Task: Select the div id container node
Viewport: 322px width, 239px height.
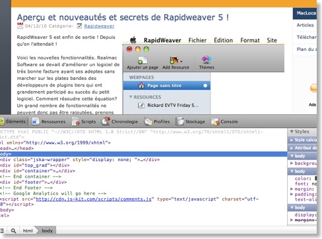Action: 38,171
